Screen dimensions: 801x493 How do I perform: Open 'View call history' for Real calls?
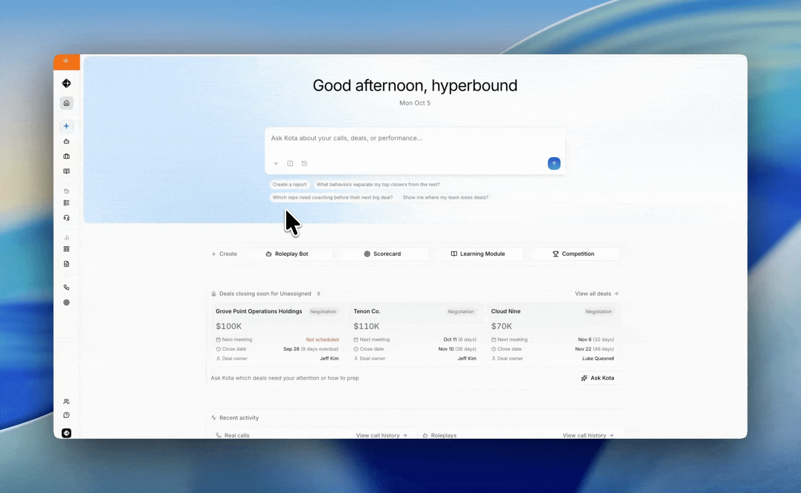tap(382, 435)
